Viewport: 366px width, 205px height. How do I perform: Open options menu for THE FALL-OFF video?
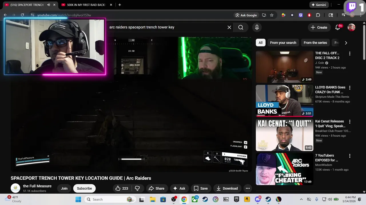(349, 54)
